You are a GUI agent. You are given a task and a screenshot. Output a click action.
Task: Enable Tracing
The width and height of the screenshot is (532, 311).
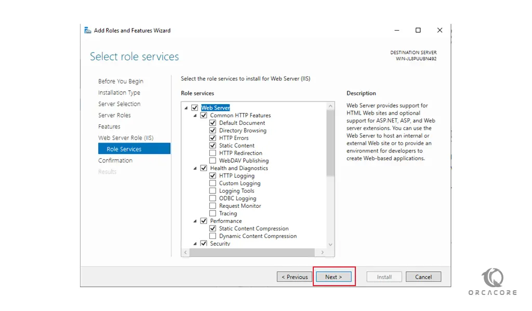[x=212, y=213]
